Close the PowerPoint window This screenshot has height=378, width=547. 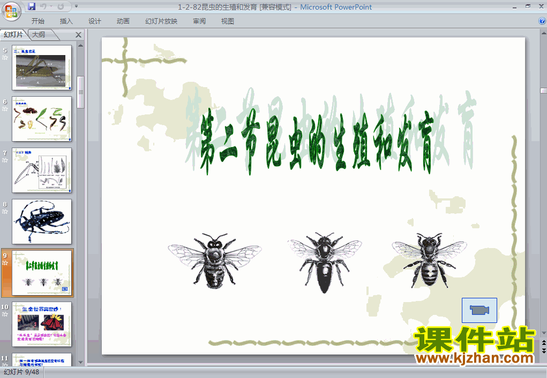(541, 6)
